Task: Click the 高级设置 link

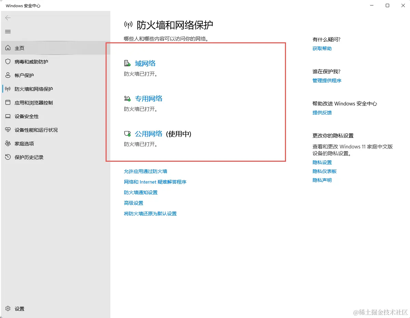Action: point(134,203)
